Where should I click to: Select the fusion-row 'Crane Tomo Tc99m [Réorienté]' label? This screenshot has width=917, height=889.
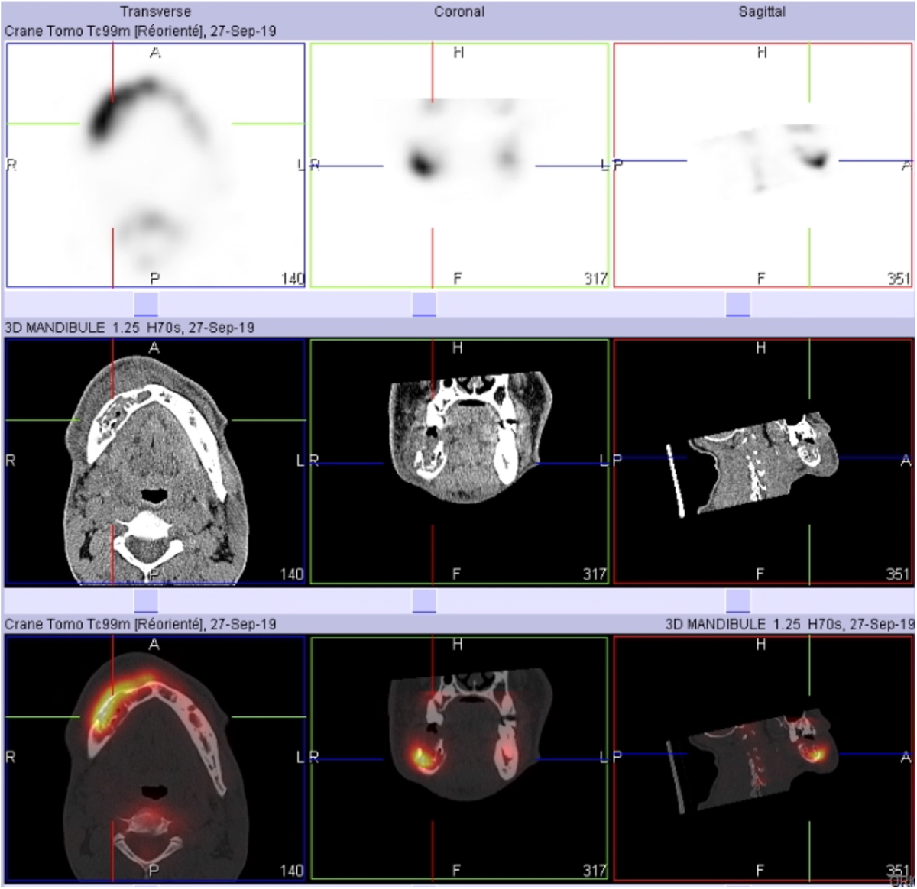tap(141, 624)
